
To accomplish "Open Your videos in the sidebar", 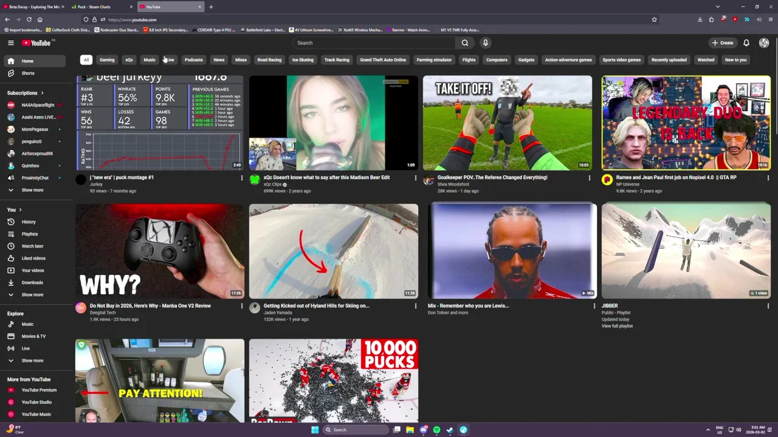I will pyautogui.click(x=33, y=270).
